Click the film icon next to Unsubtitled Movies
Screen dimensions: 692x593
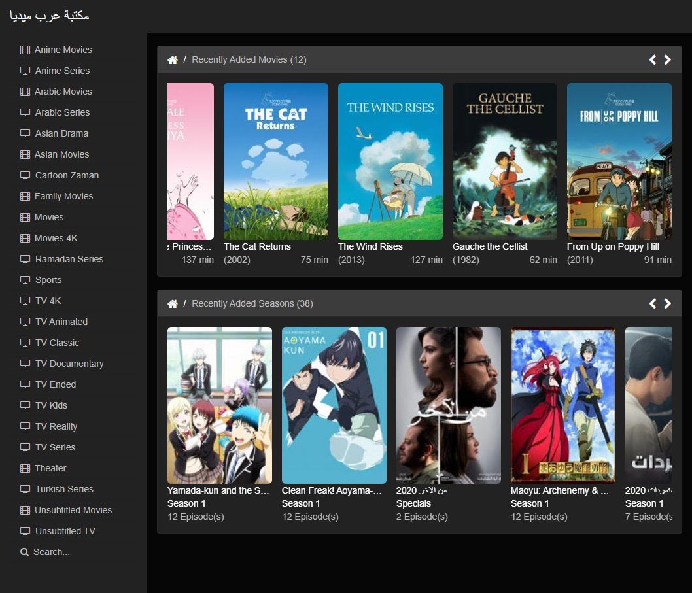pos(25,510)
